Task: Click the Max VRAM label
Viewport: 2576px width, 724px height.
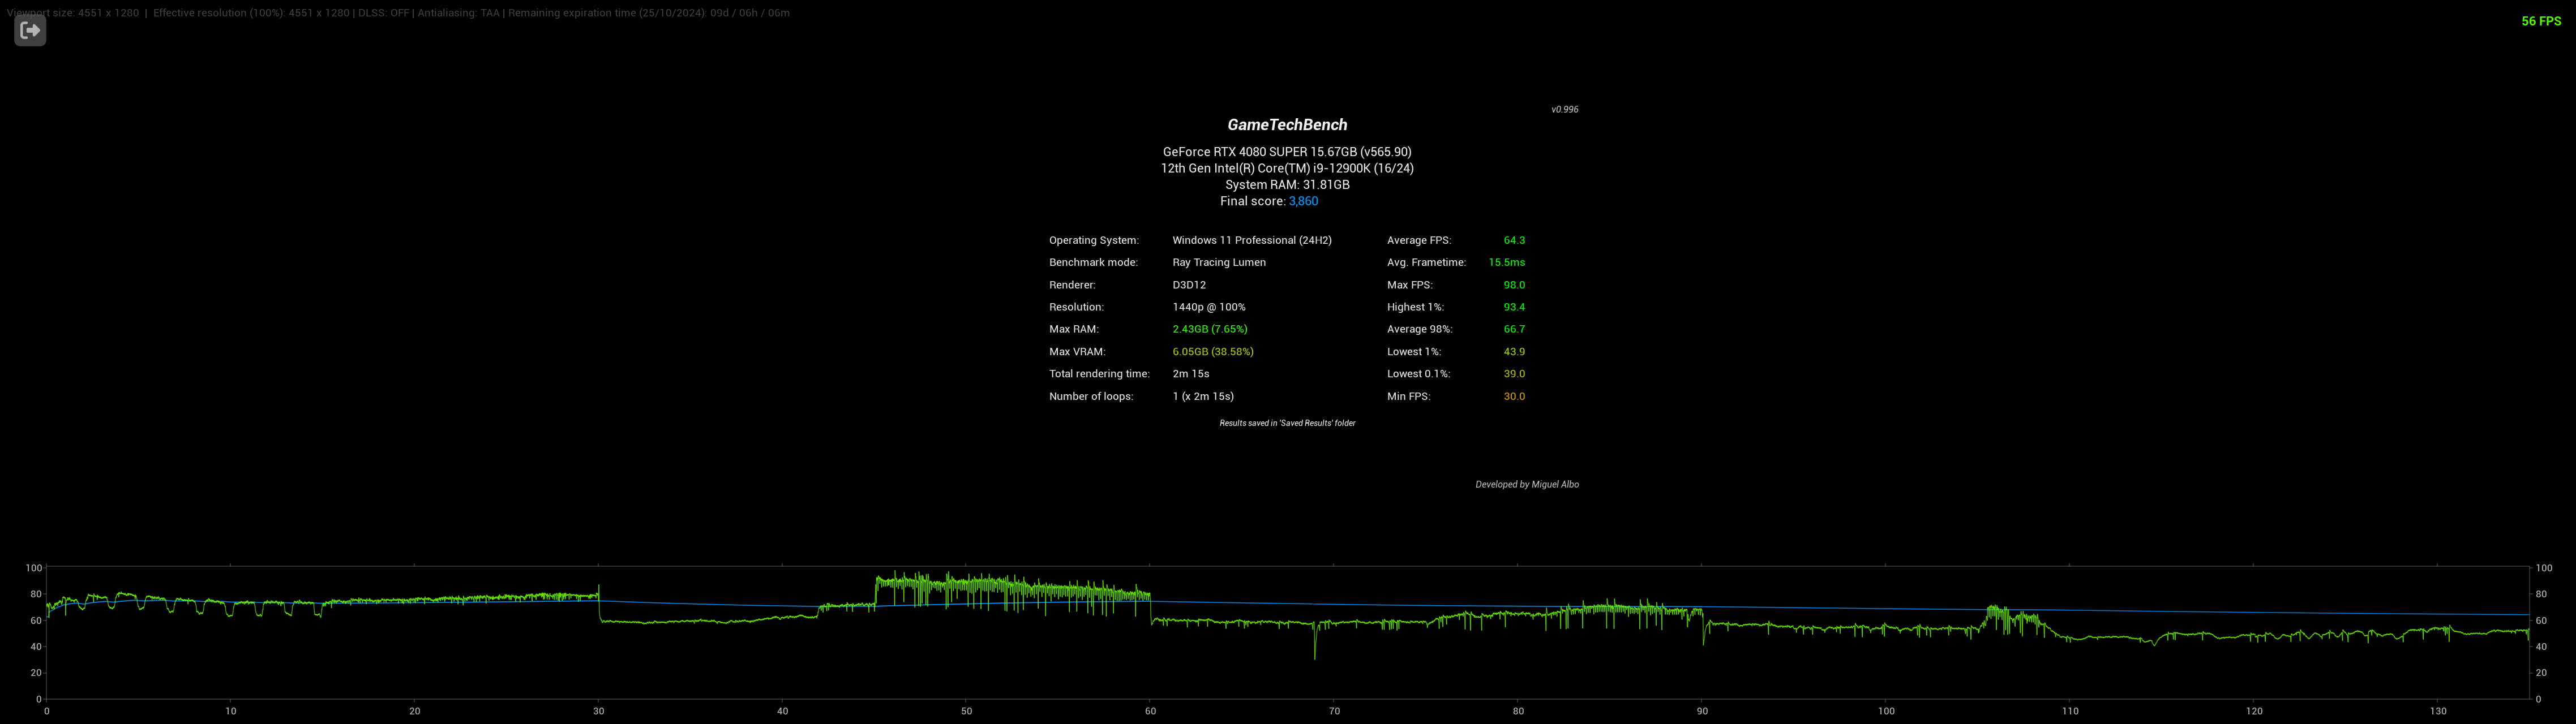Action: point(1077,352)
